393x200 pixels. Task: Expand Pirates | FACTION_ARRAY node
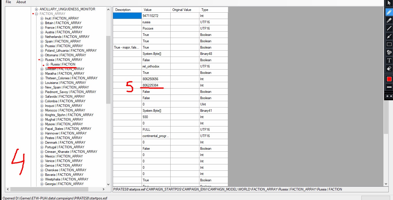(x=42, y=138)
